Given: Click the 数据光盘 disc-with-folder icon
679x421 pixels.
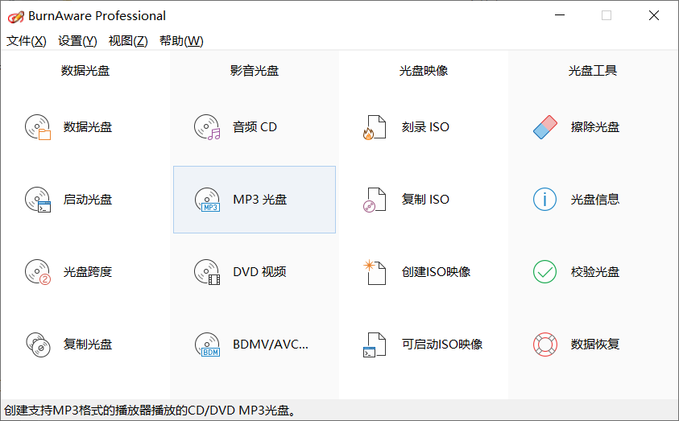Looking at the screenshot, I should coord(38,127).
